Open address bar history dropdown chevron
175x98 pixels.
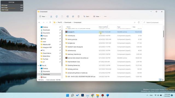click(135, 22)
